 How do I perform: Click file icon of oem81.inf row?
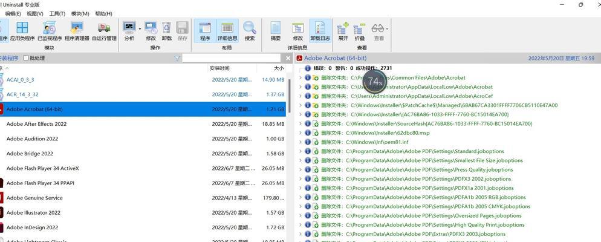[x=316, y=142]
